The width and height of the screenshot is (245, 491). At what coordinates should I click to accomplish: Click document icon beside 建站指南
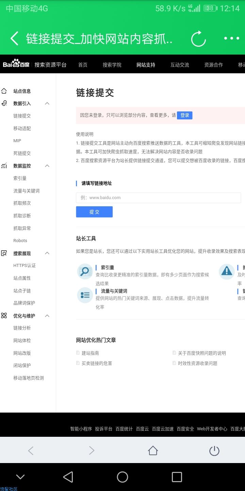click(x=78, y=353)
